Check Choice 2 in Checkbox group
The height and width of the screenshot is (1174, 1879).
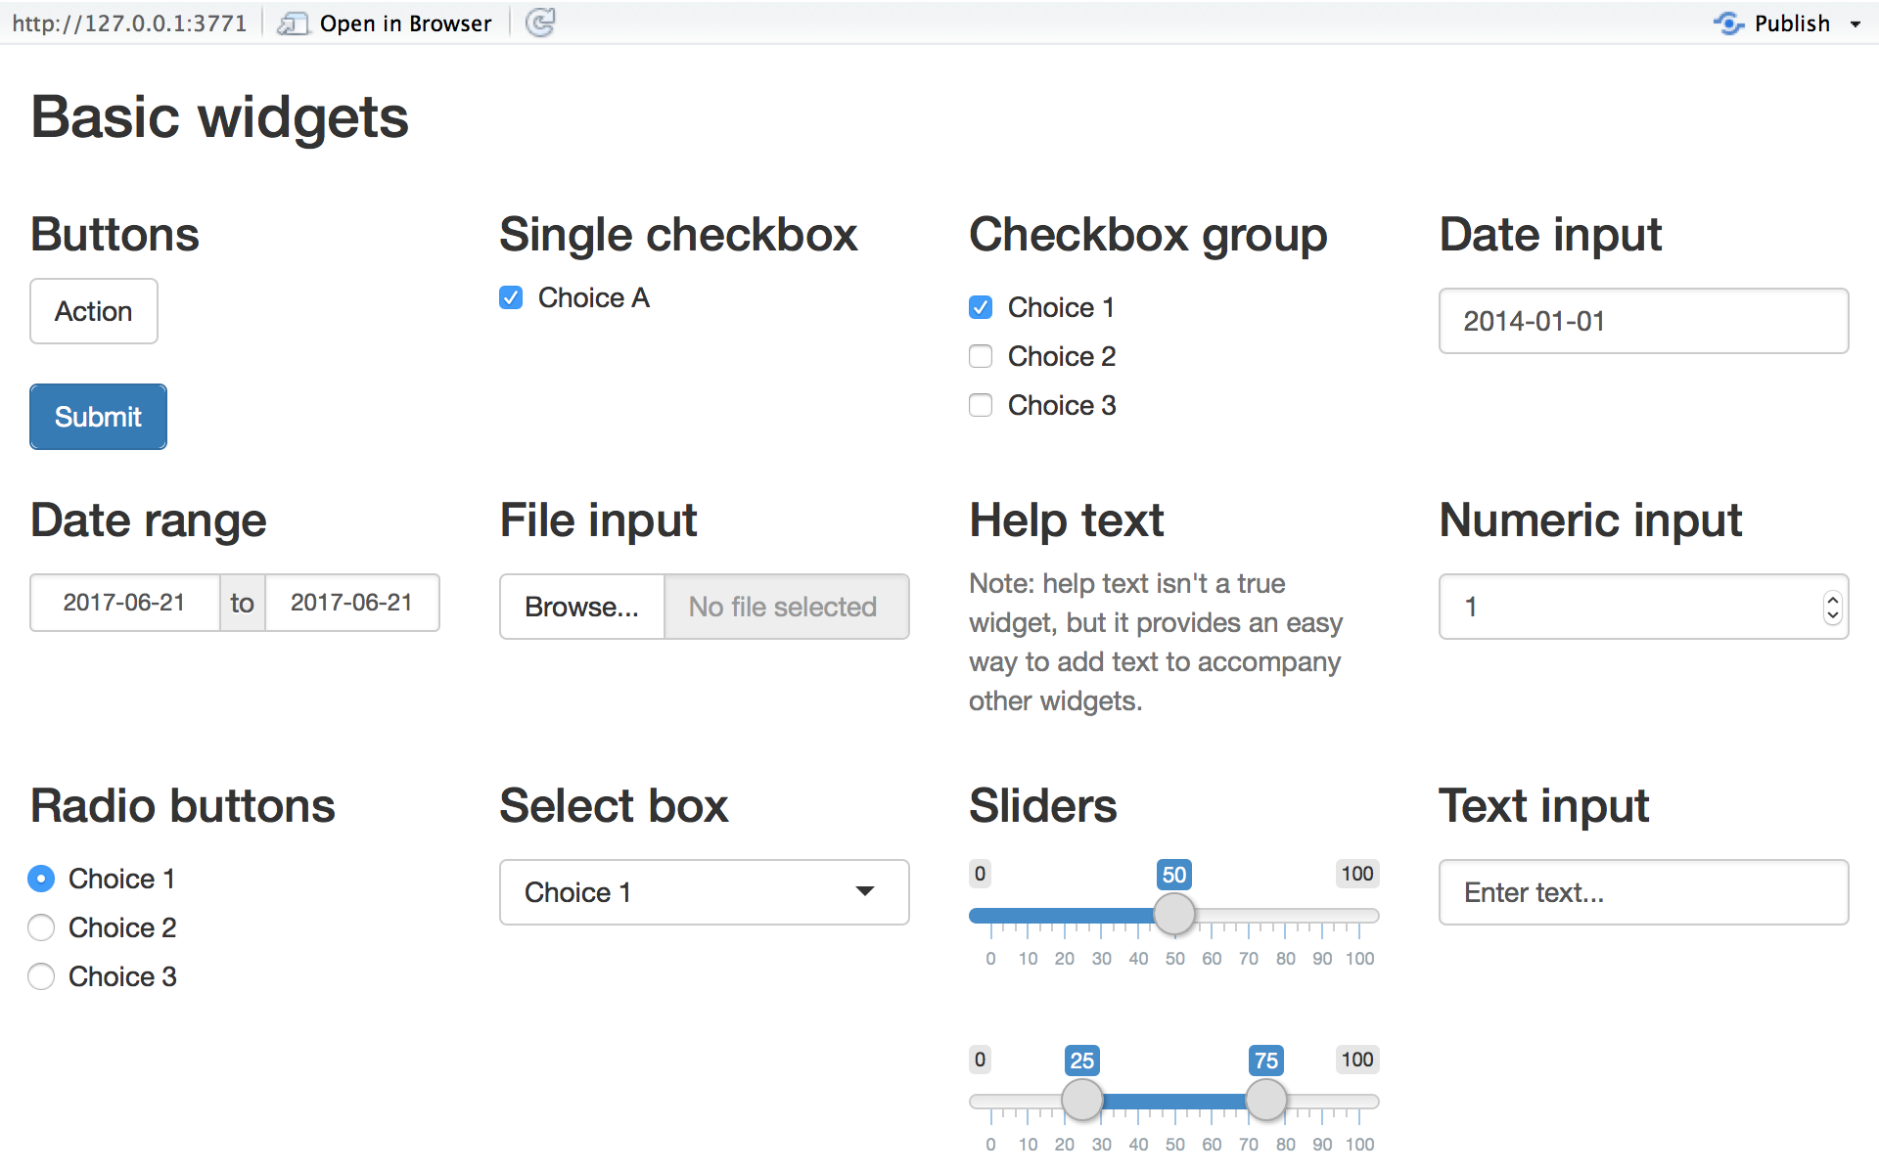coord(981,356)
